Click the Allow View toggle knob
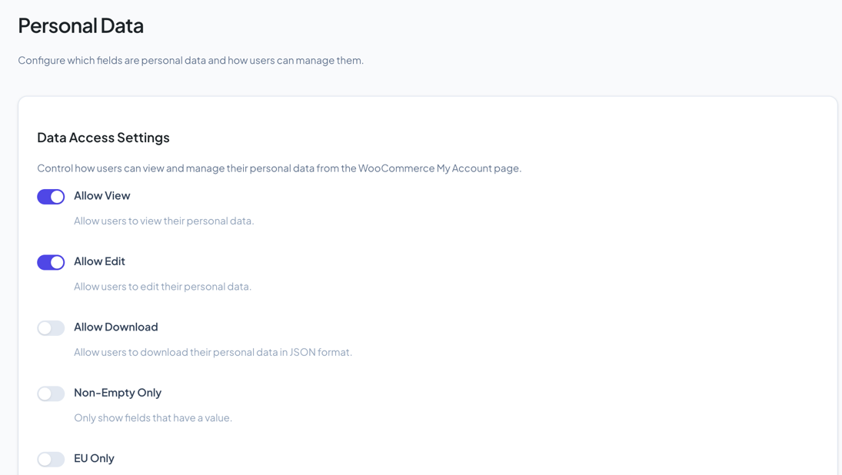Viewport: 842px width, 475px height. (56, 197)
